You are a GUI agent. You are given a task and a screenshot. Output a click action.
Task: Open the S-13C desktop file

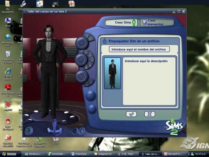(x=56, y=141)
